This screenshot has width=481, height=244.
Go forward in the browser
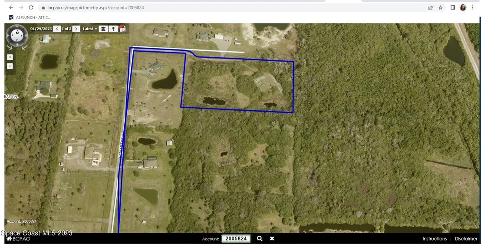click(x=21, y=7)
